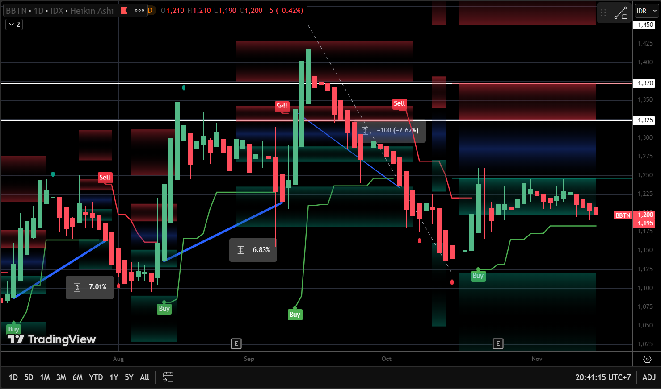Open the IDR currency dropdown
Image resolution: width=661 pixels, height=389 pixels.
click(x=646, y=11)
